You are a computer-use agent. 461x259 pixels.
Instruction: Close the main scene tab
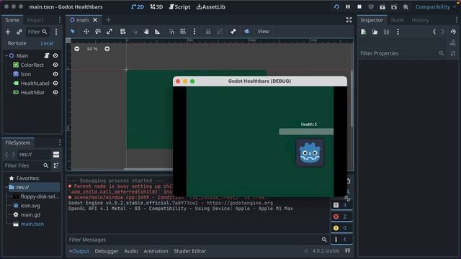point(95,20)
